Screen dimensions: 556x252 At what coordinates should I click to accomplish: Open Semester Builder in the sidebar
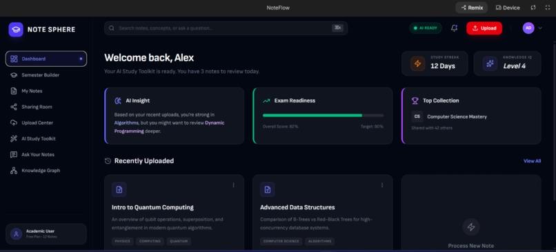(46, 75)
